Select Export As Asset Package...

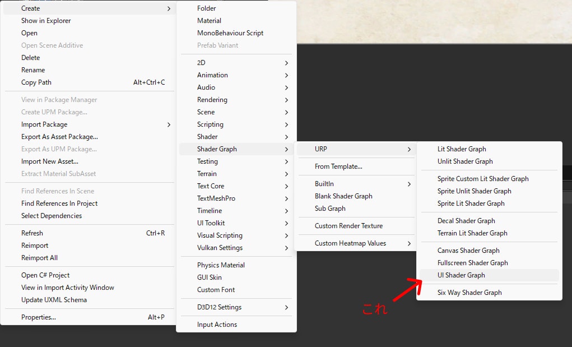click(89, 137)
